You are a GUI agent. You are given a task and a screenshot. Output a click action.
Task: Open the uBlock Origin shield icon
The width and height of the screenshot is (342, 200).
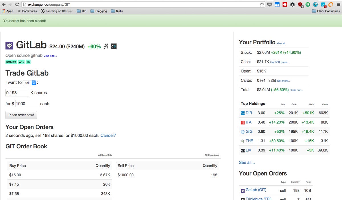pos(300,5)
